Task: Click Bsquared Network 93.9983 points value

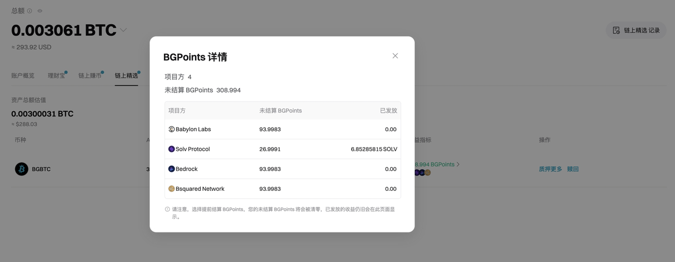Action: [270, 189]
